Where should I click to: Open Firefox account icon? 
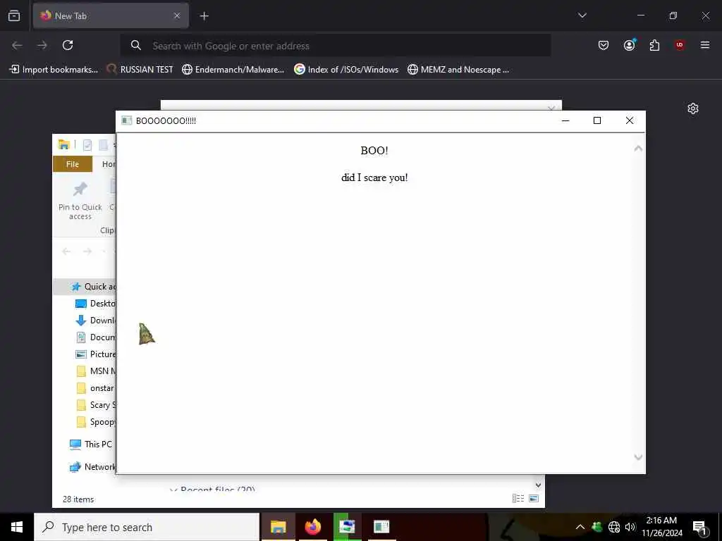click(629, 45)
